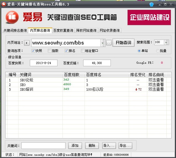Viewport: 176px width, 158px height.
Task: Click the 导出... button
Action: click(x=125, y=145)
